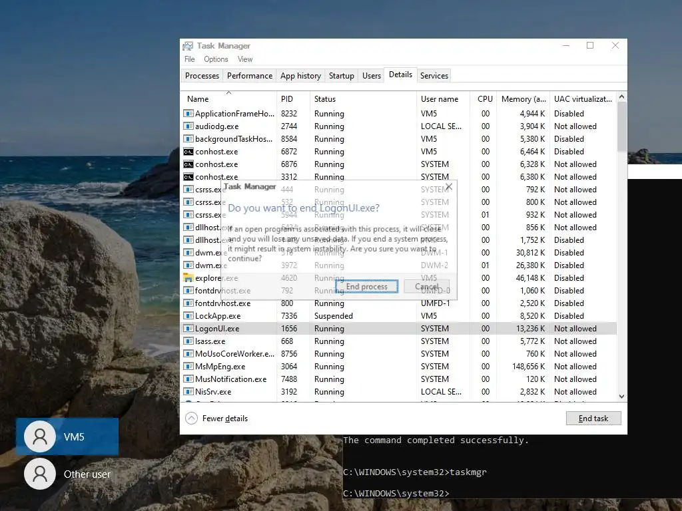Click the Suspended status of LockApp.exe
The image size is (682, 511).
tap(334, 316)
